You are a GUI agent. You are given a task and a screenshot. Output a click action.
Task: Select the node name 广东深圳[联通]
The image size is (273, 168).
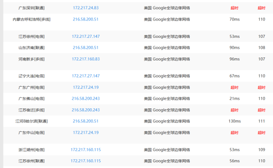pos(31,8)
